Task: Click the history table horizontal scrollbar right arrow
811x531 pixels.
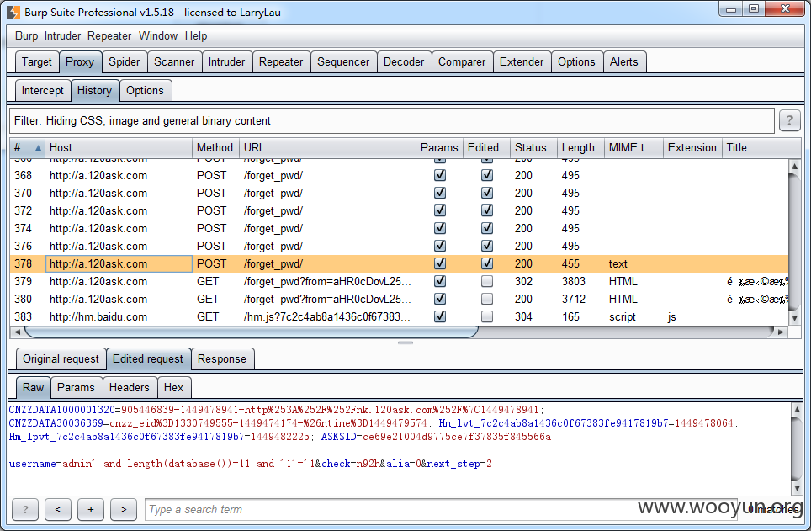Action: (781, 332)
